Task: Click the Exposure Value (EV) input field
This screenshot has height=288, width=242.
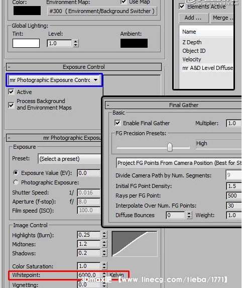Action: [x=89, y=173]
